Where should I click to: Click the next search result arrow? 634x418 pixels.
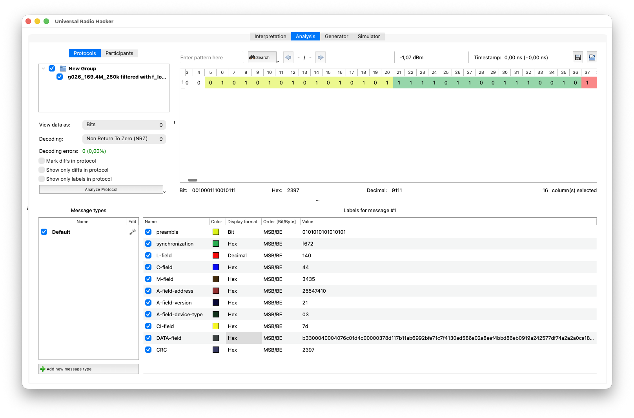click(x=321, y=57)
